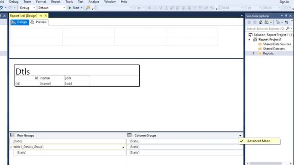The image size is (294, 165).
Task: Click the Solution Explorer Home icon
Action: pos(260,22)
